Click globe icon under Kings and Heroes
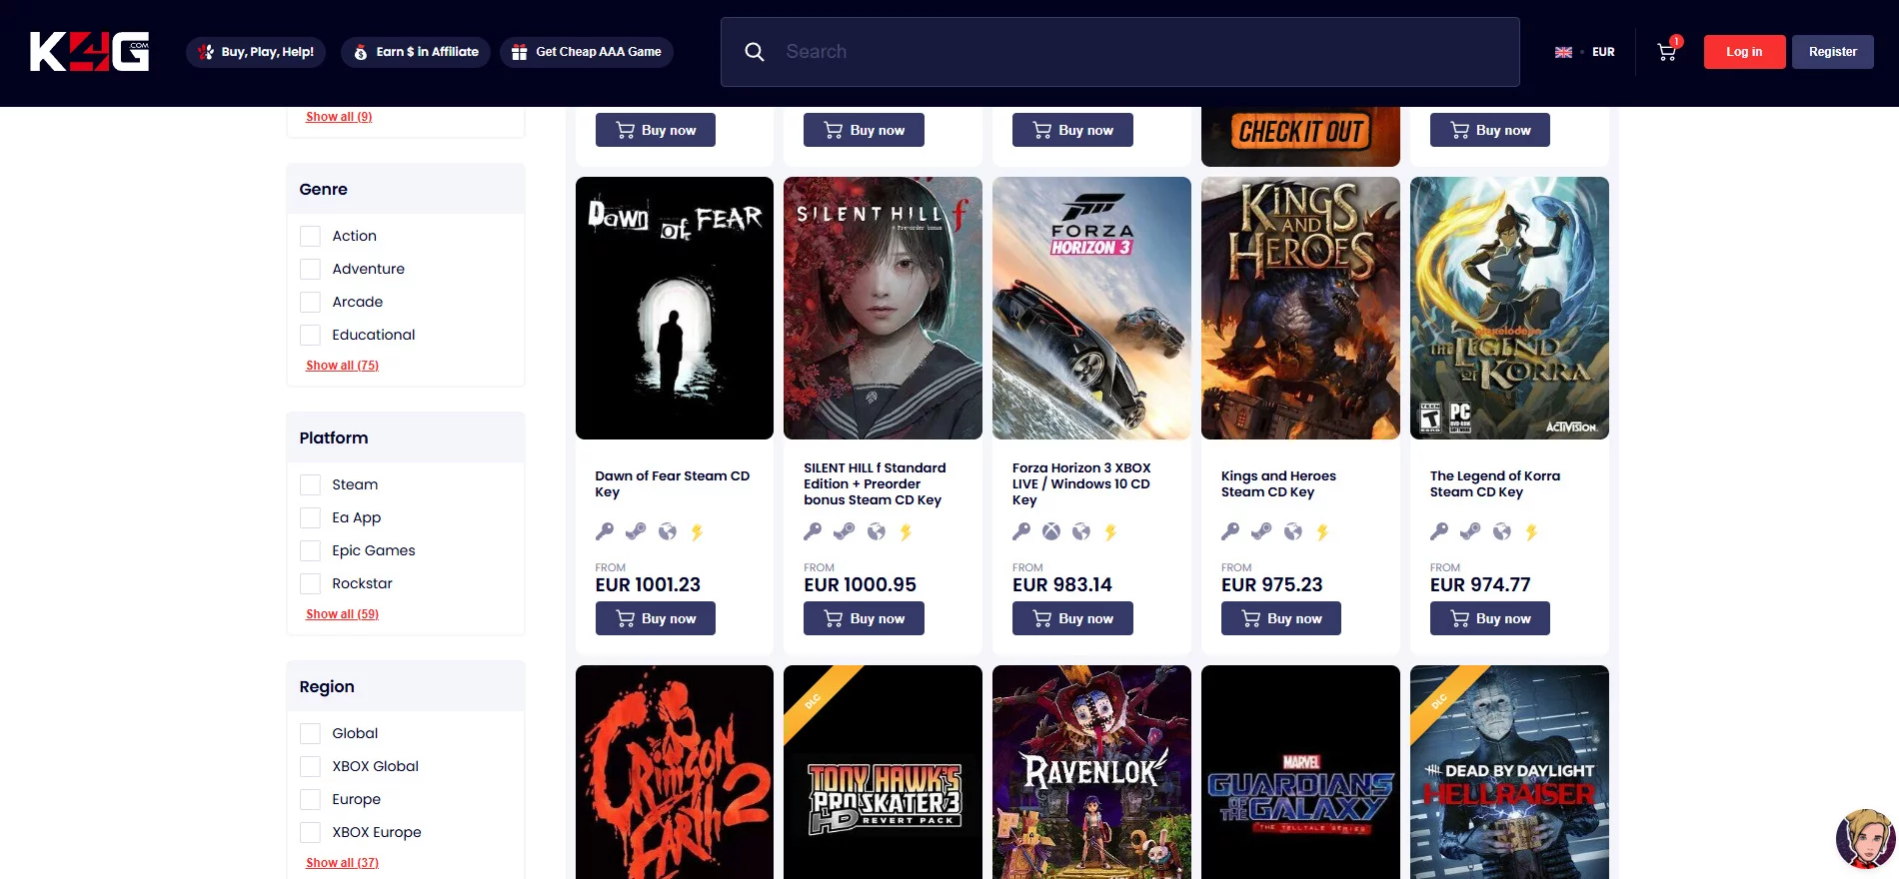1899x879 pixels. coord(1293,531)
